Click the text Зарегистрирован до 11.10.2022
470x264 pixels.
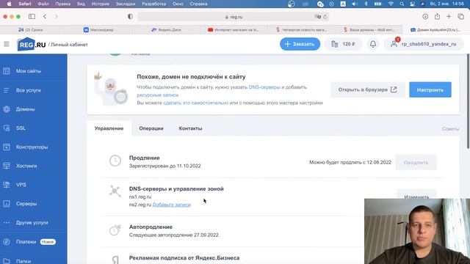click(164, 166)
